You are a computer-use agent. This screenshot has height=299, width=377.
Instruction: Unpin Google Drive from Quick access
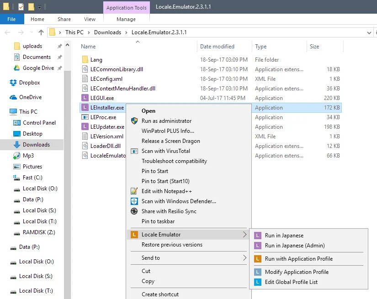60,68
